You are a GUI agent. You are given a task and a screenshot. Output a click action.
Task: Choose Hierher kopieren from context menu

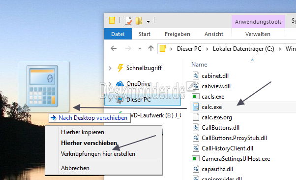83,132
